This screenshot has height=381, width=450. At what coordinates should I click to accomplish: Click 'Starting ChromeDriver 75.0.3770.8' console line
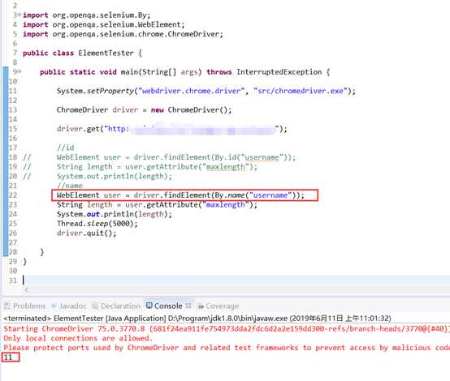pyautogui.click(x=226, y=328)
